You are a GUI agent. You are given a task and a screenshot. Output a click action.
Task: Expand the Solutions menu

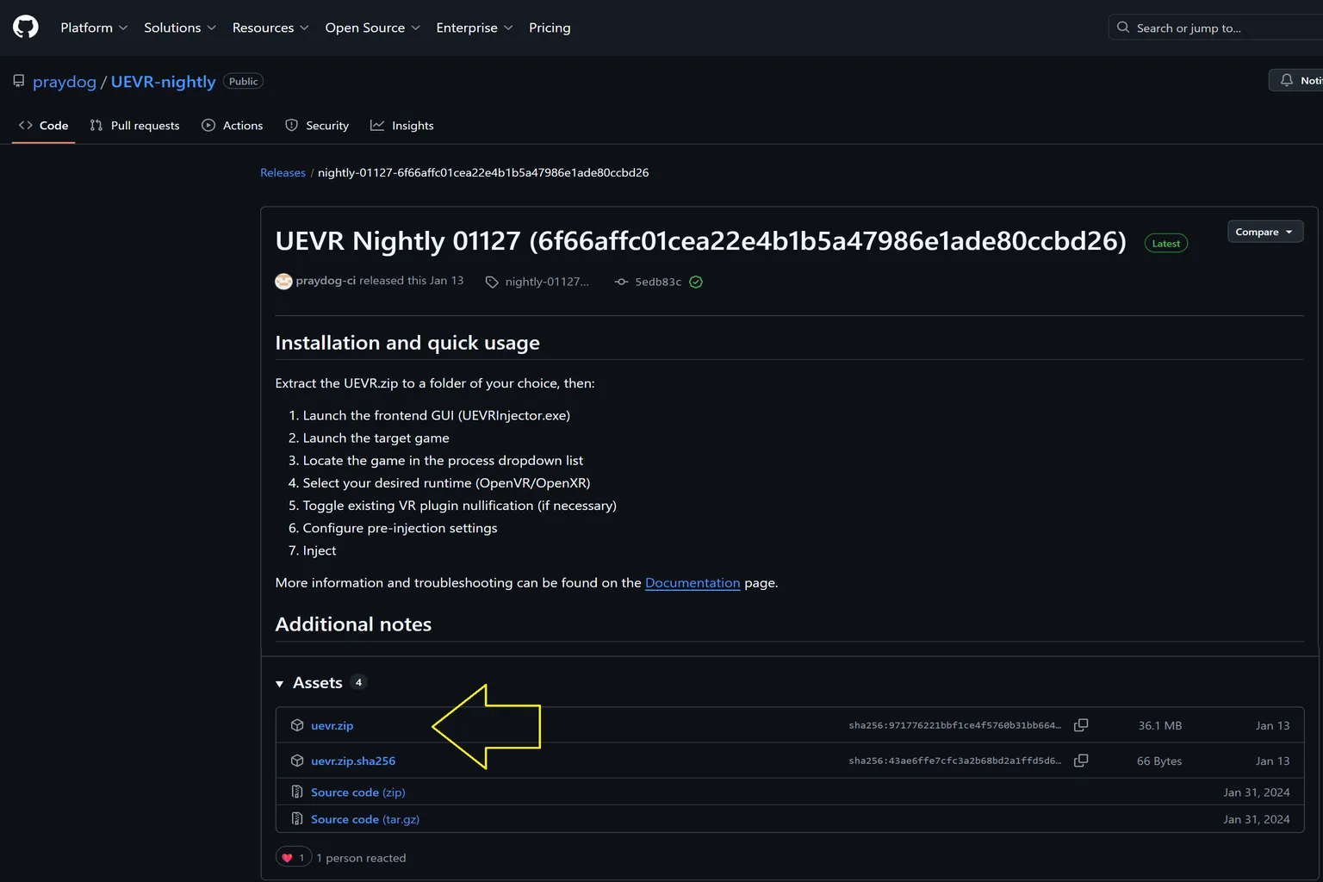point(180,28)
